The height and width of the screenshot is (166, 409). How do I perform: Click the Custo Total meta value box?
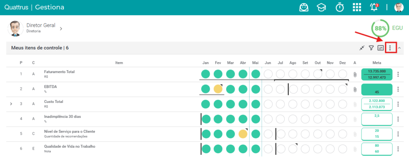(377, 104)
